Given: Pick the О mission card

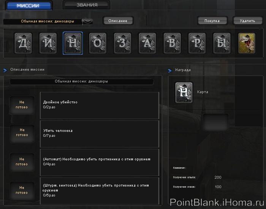Looking at the screenshot, I should click(98, 43).
